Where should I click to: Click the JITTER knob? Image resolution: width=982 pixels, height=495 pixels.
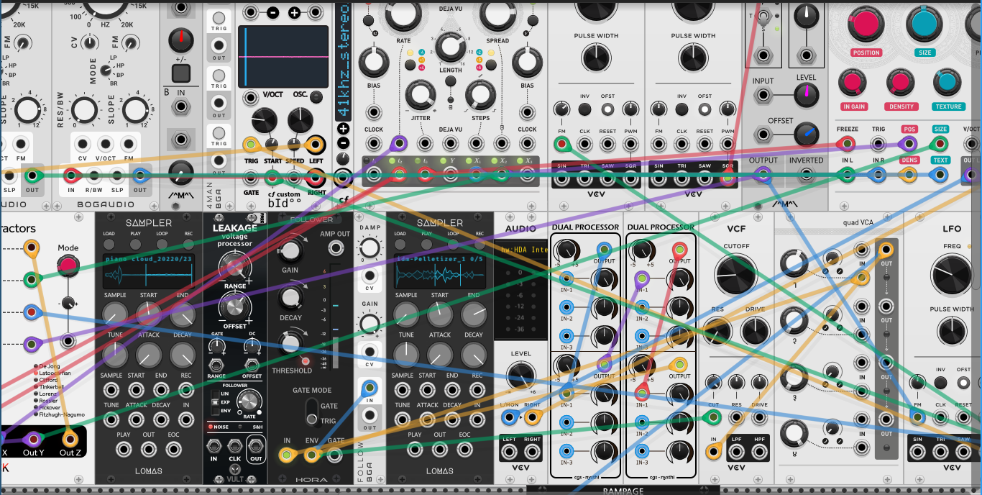(x=420, y=95)
